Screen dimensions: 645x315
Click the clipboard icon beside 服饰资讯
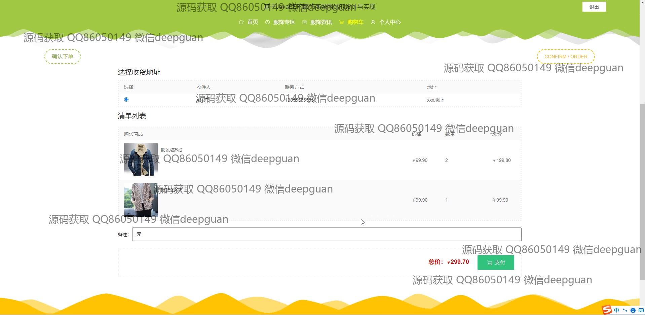[x=304, y=22]
